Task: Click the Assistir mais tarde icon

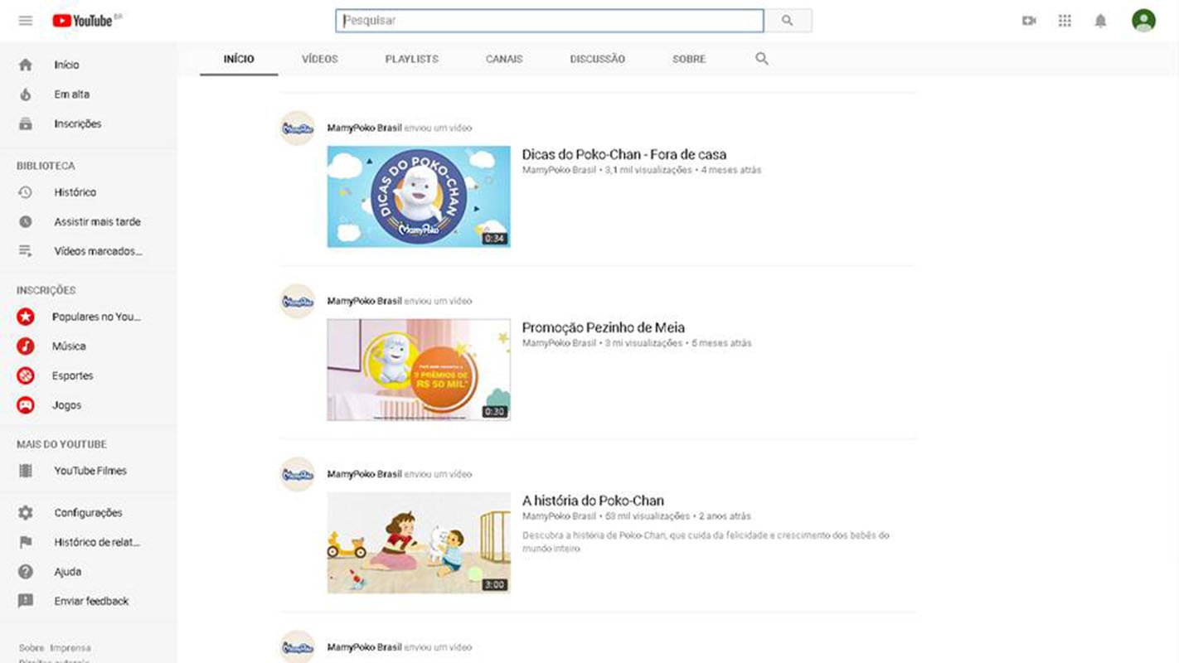Action: 26,222
